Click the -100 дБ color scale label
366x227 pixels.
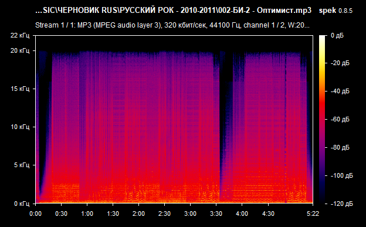click(x=342, y=175)
